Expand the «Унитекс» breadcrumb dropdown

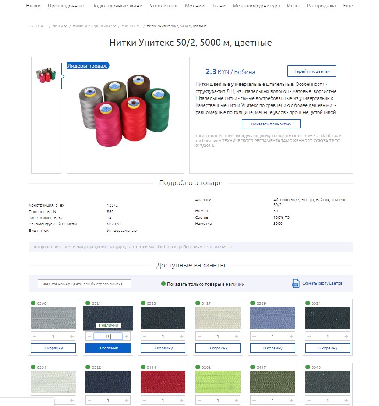[138, 26]
